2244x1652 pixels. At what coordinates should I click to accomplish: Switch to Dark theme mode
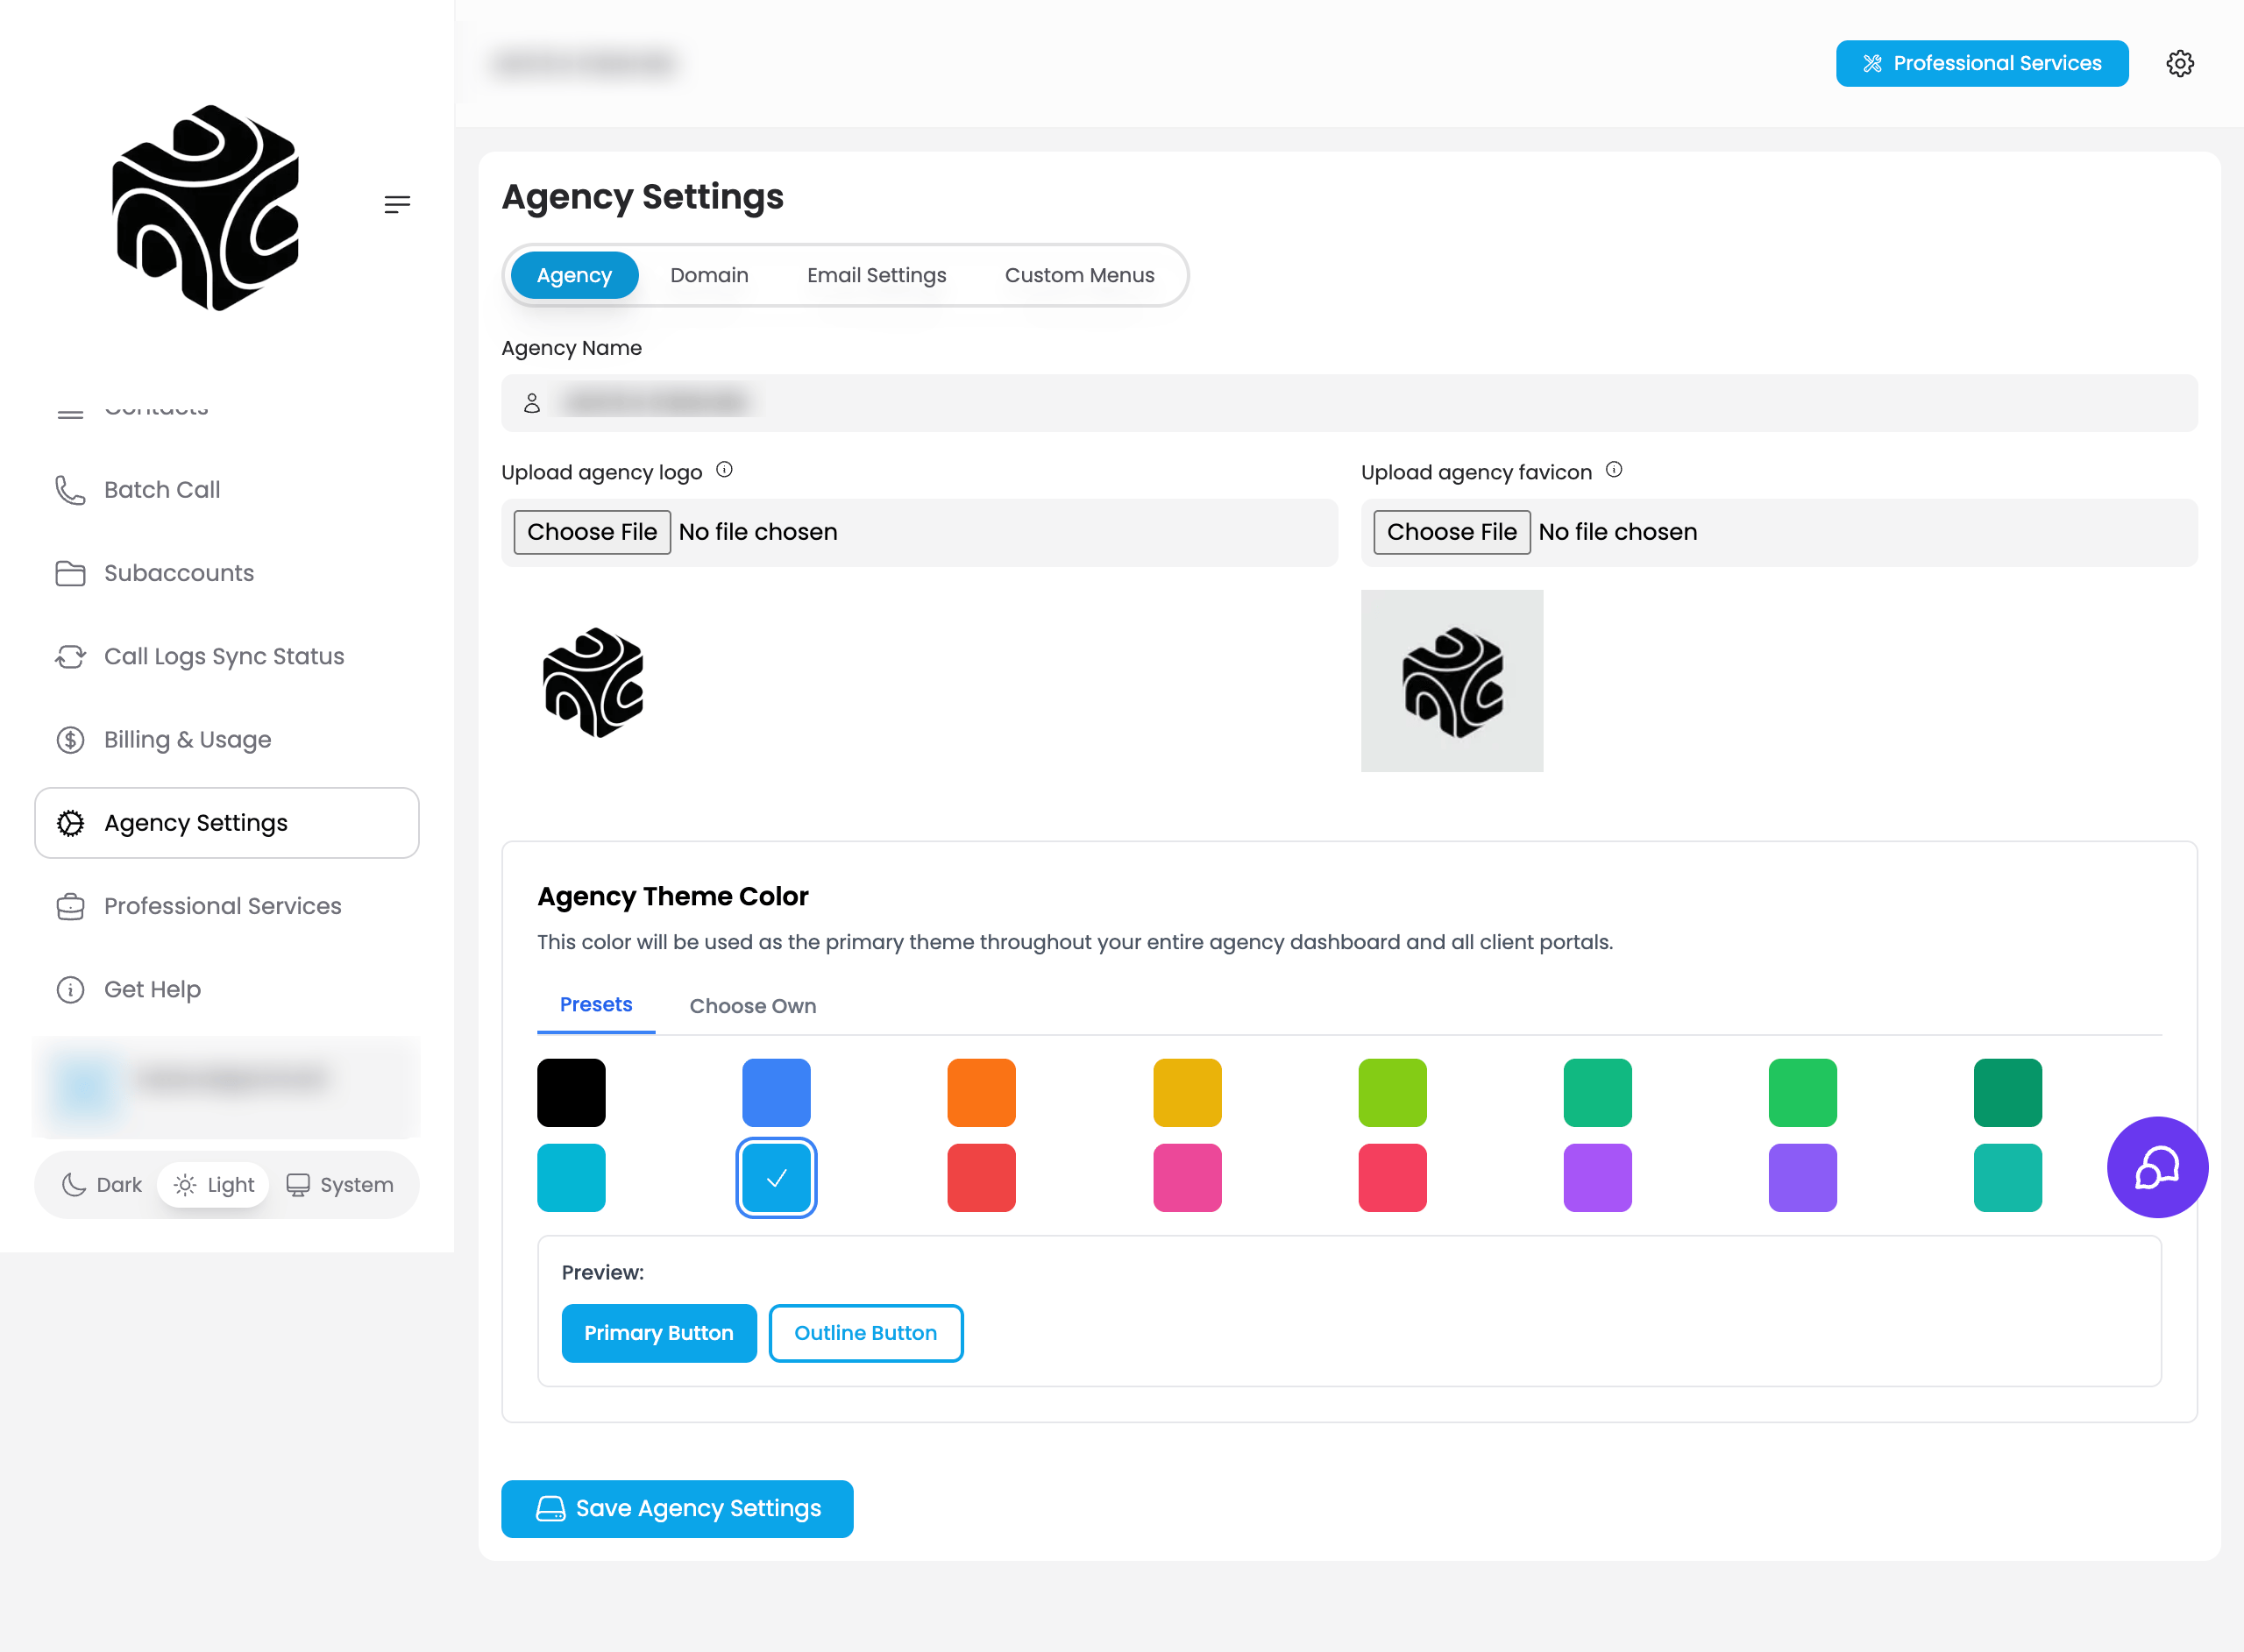click(102, 1185)
